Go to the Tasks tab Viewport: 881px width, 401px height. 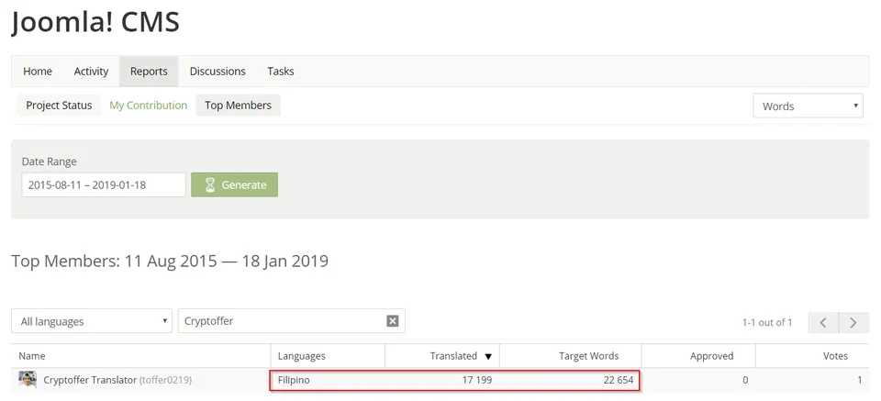point(281,72)
